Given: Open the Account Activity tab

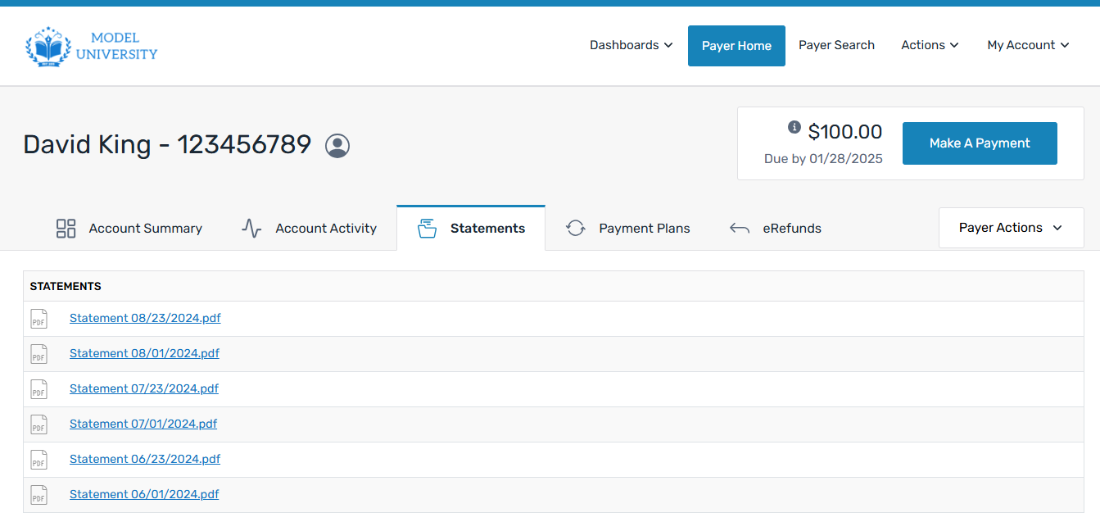Looking at the screenshot, I should [x=310, y=229].
